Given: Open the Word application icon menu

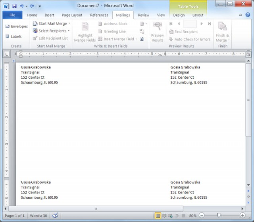Looking at the screenshot, I should pos(6,6).
